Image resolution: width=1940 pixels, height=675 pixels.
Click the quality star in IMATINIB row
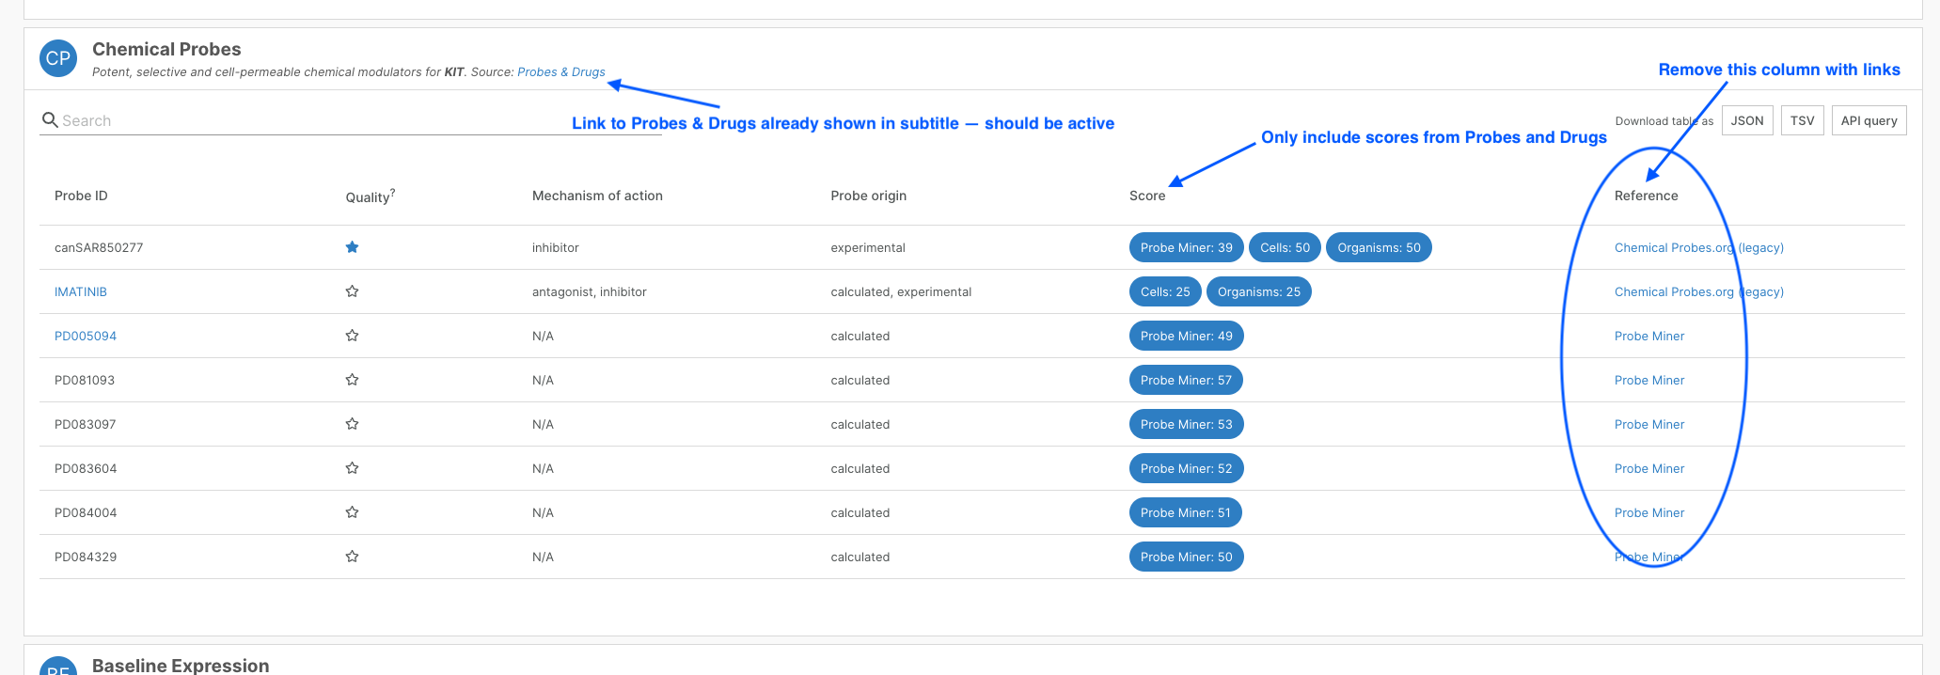click(352, 291)
